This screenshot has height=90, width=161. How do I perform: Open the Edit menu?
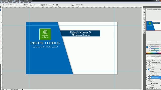pos(3,2)
